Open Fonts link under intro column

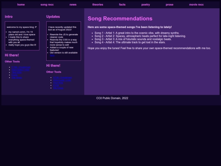point(15,75)
